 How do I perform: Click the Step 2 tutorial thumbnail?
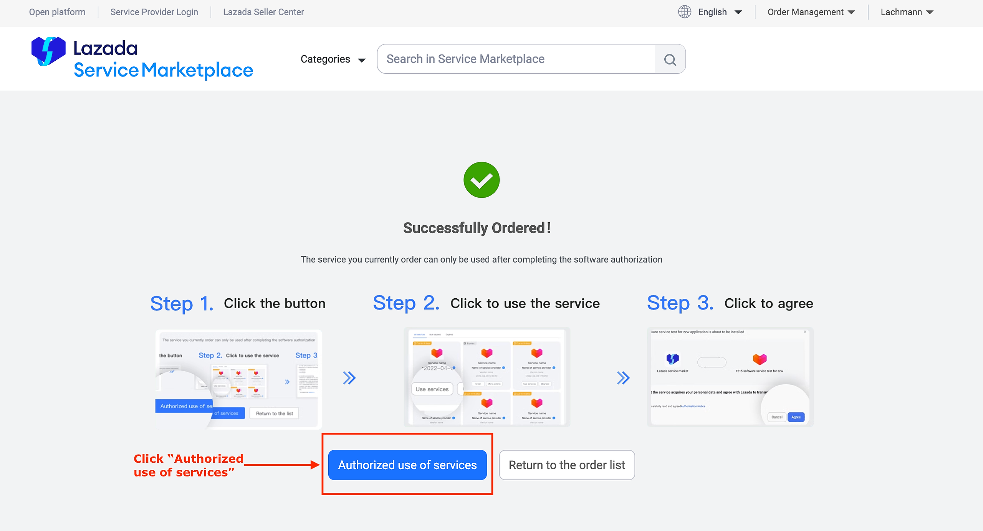click(487, 377)
